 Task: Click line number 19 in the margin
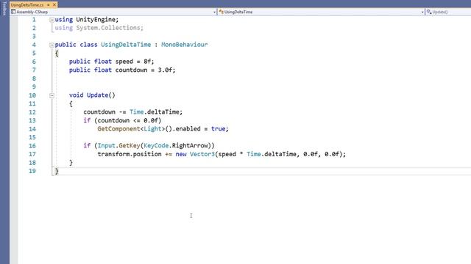tap(32, 171)
